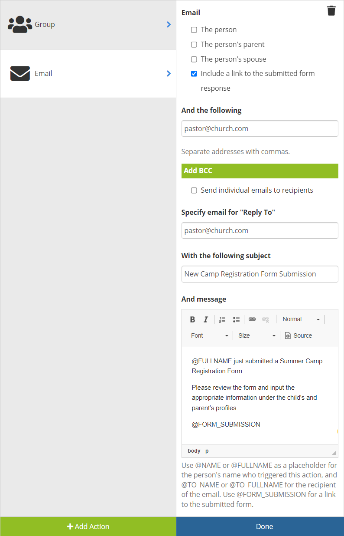Switch the editor to Source view
The image size is (344, 536).
(299, 335)
